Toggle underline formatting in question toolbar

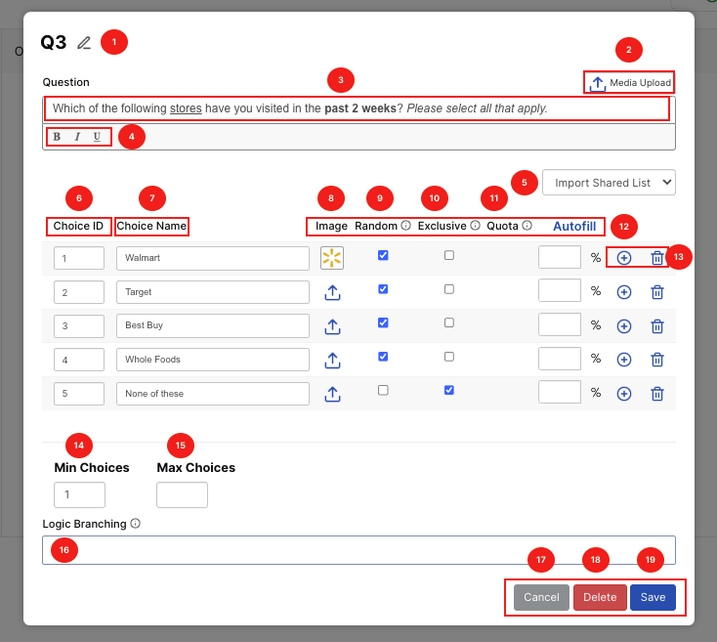click(x=97, y=137)
